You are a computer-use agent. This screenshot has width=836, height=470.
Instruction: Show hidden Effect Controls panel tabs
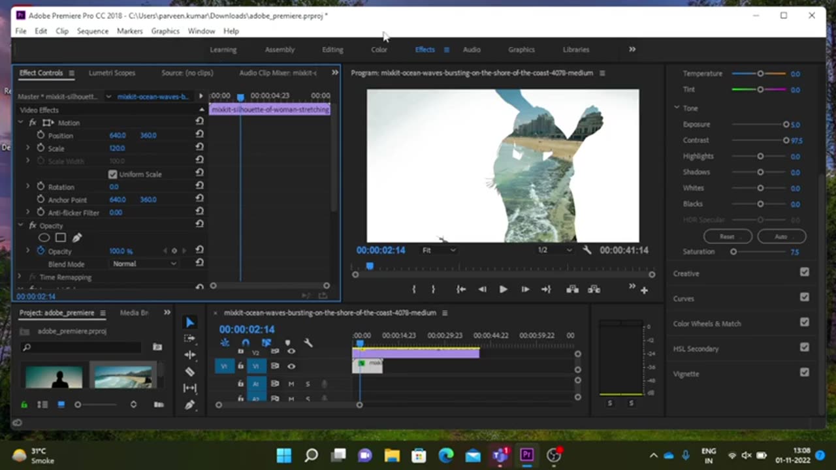tap(334, 72)
